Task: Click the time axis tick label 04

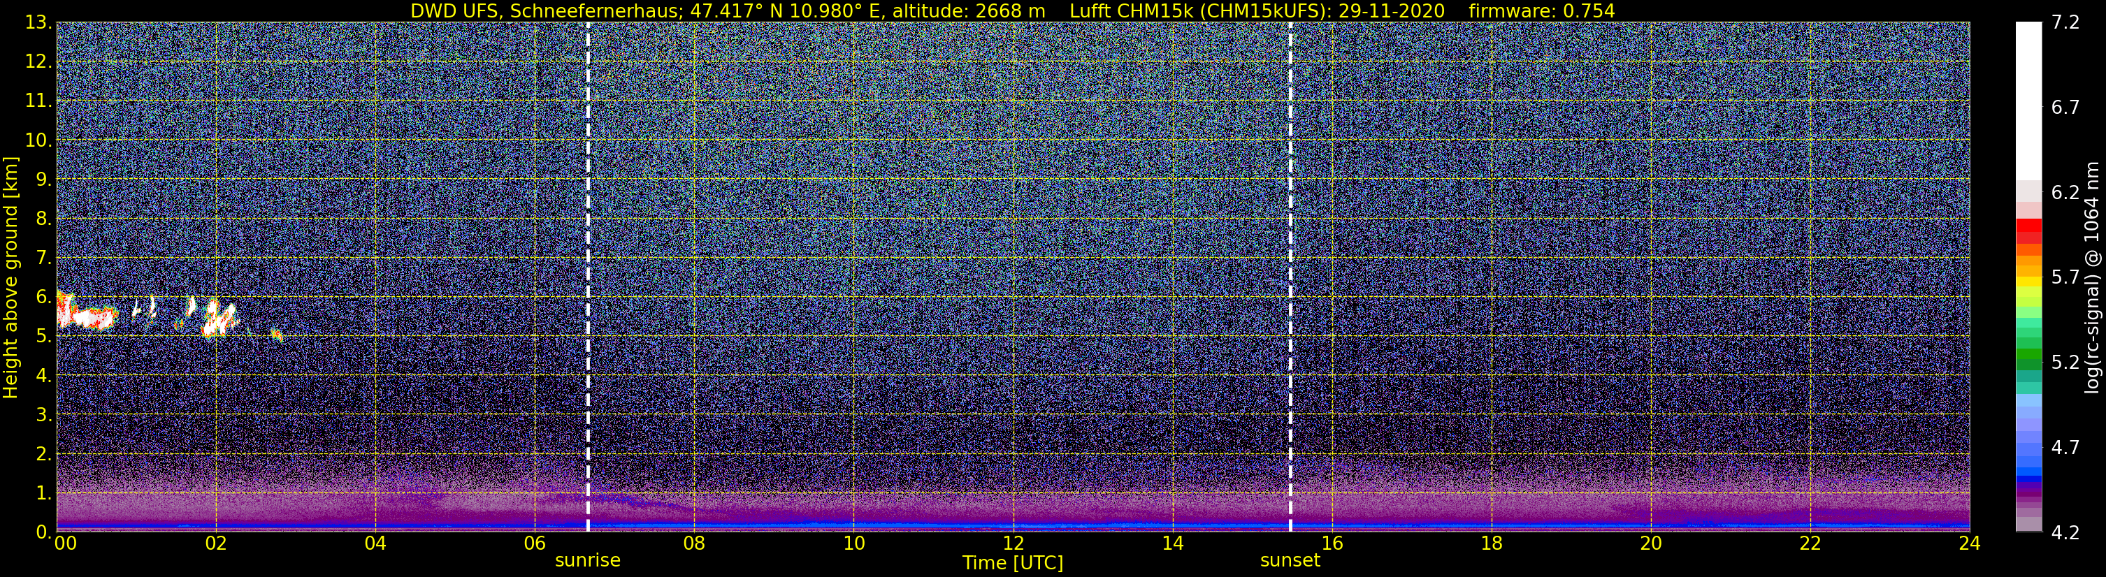Action: tap(375, 543)
